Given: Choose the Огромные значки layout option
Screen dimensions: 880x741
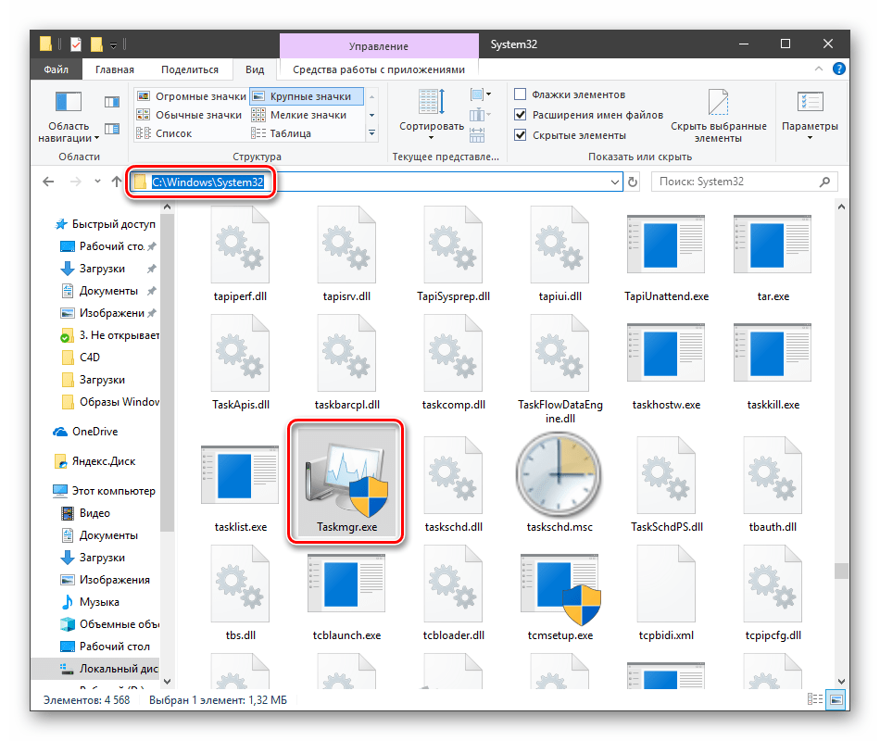Looking at the screenshot, I should [x=192, y=96].
